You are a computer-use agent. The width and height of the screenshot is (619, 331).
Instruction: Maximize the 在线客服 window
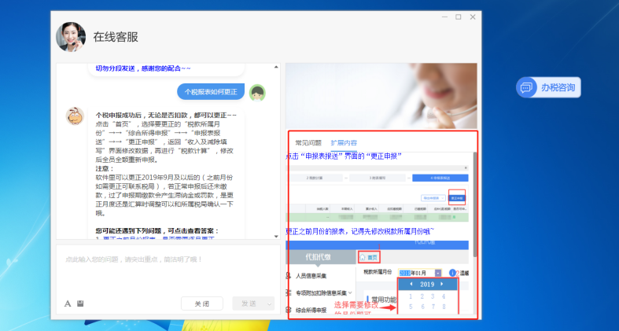[459, 17]
